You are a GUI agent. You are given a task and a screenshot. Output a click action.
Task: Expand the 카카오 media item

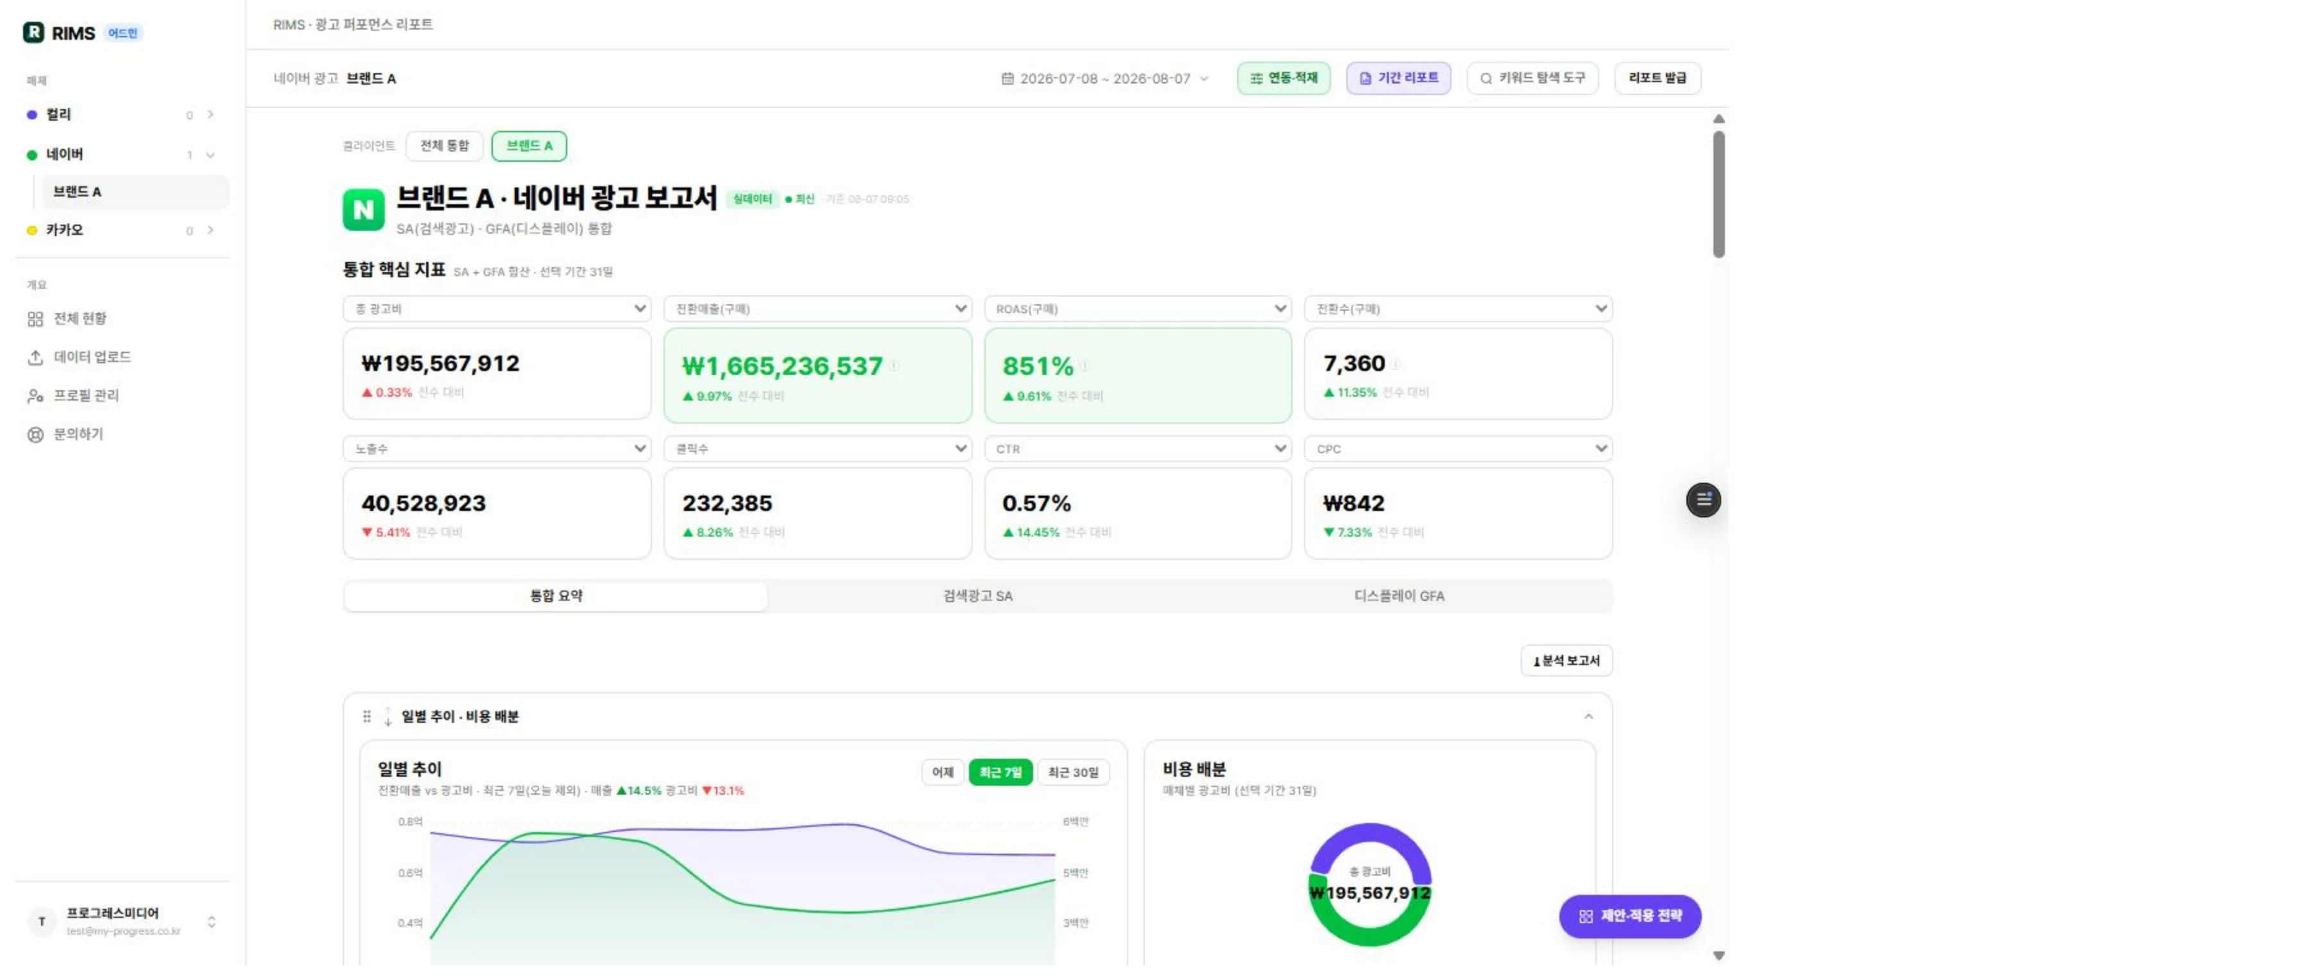[x=210, y=230]
